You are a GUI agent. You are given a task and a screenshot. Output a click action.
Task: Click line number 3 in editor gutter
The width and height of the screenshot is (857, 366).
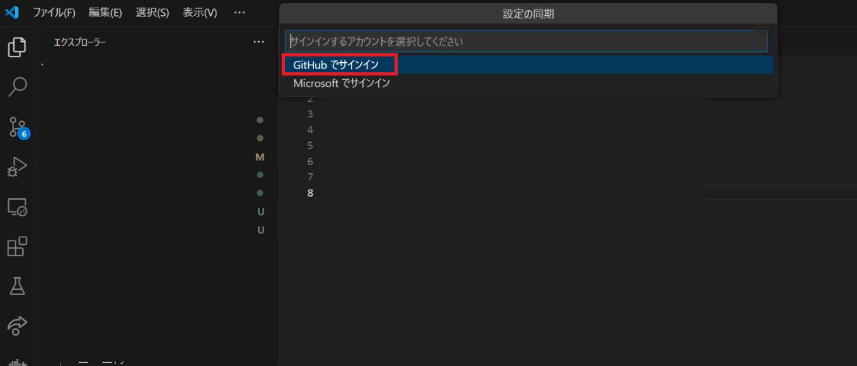(x=310, y=114)
